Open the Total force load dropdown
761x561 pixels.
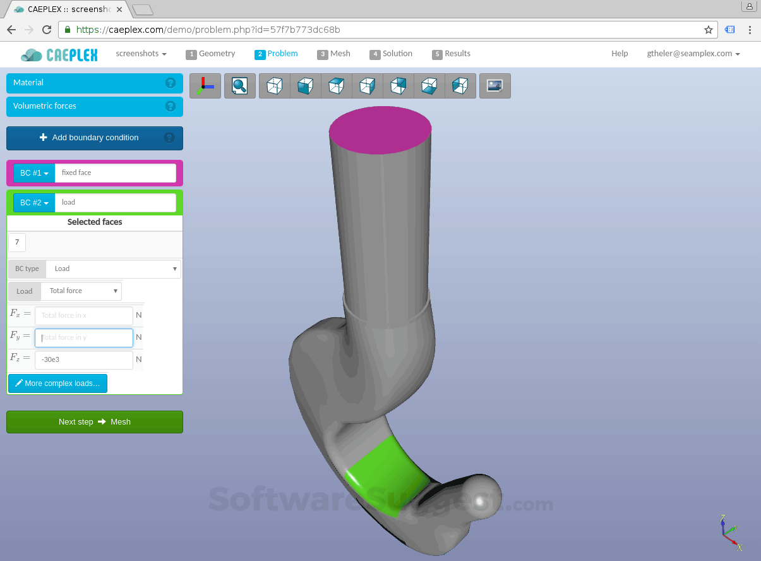click(81, 291)
